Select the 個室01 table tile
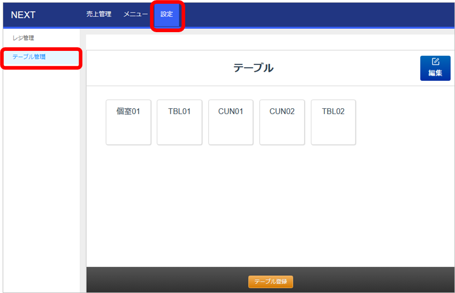The width and height of the screenshot is (455, 293). 128,122
